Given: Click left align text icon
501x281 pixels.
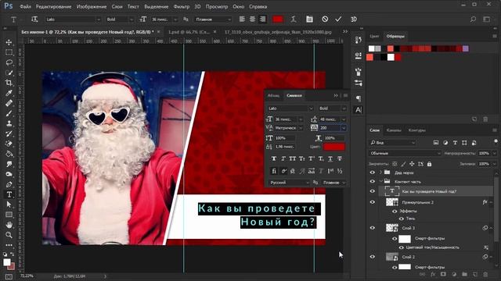Looking at the screenshot, I should tap(242, 19).
